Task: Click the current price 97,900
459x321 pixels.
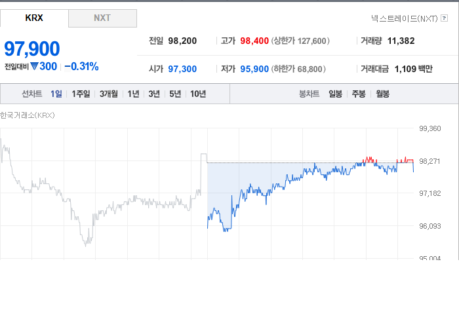Action: tap(32, 48)
